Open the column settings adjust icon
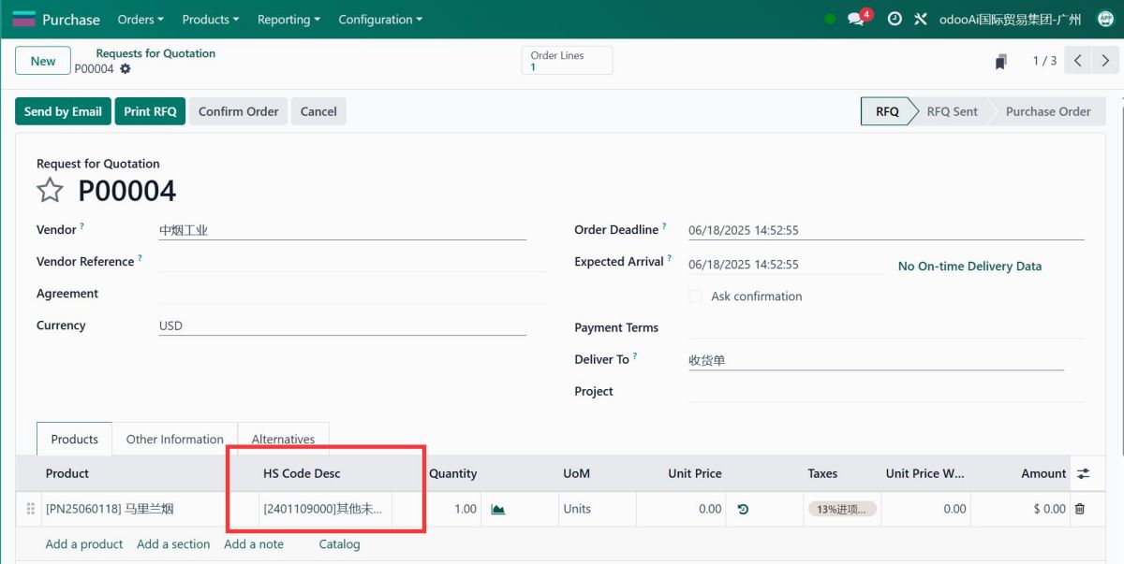 click(x=1084, y=473)
